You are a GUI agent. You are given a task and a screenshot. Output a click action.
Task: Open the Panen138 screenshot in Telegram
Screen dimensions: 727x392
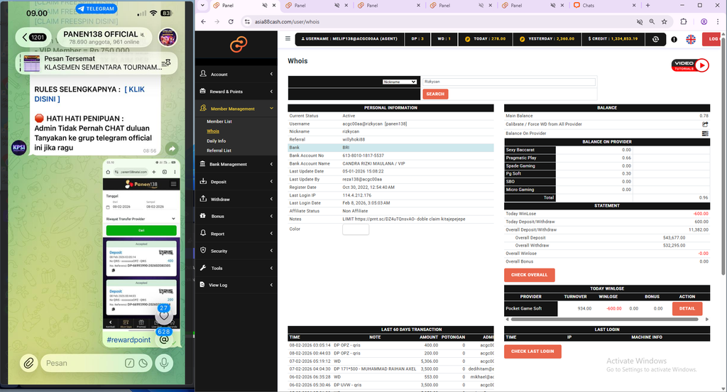click(x=141, y=244)
